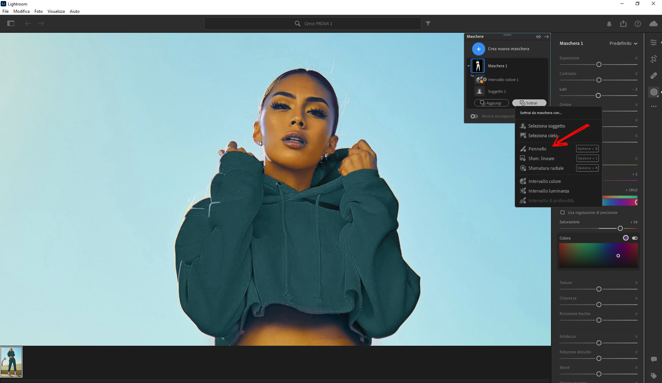Toggle the Mostra sovrapposizione switch
The width and height of the screenshot is (662, 383).
point(474,116)
